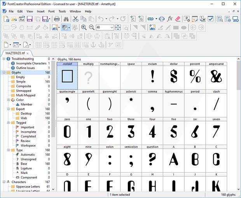Image resolution: width=241 pixels, height=198 pixels.
Task: Click the validation checkmark icon
Action: [x=210, y=19]
